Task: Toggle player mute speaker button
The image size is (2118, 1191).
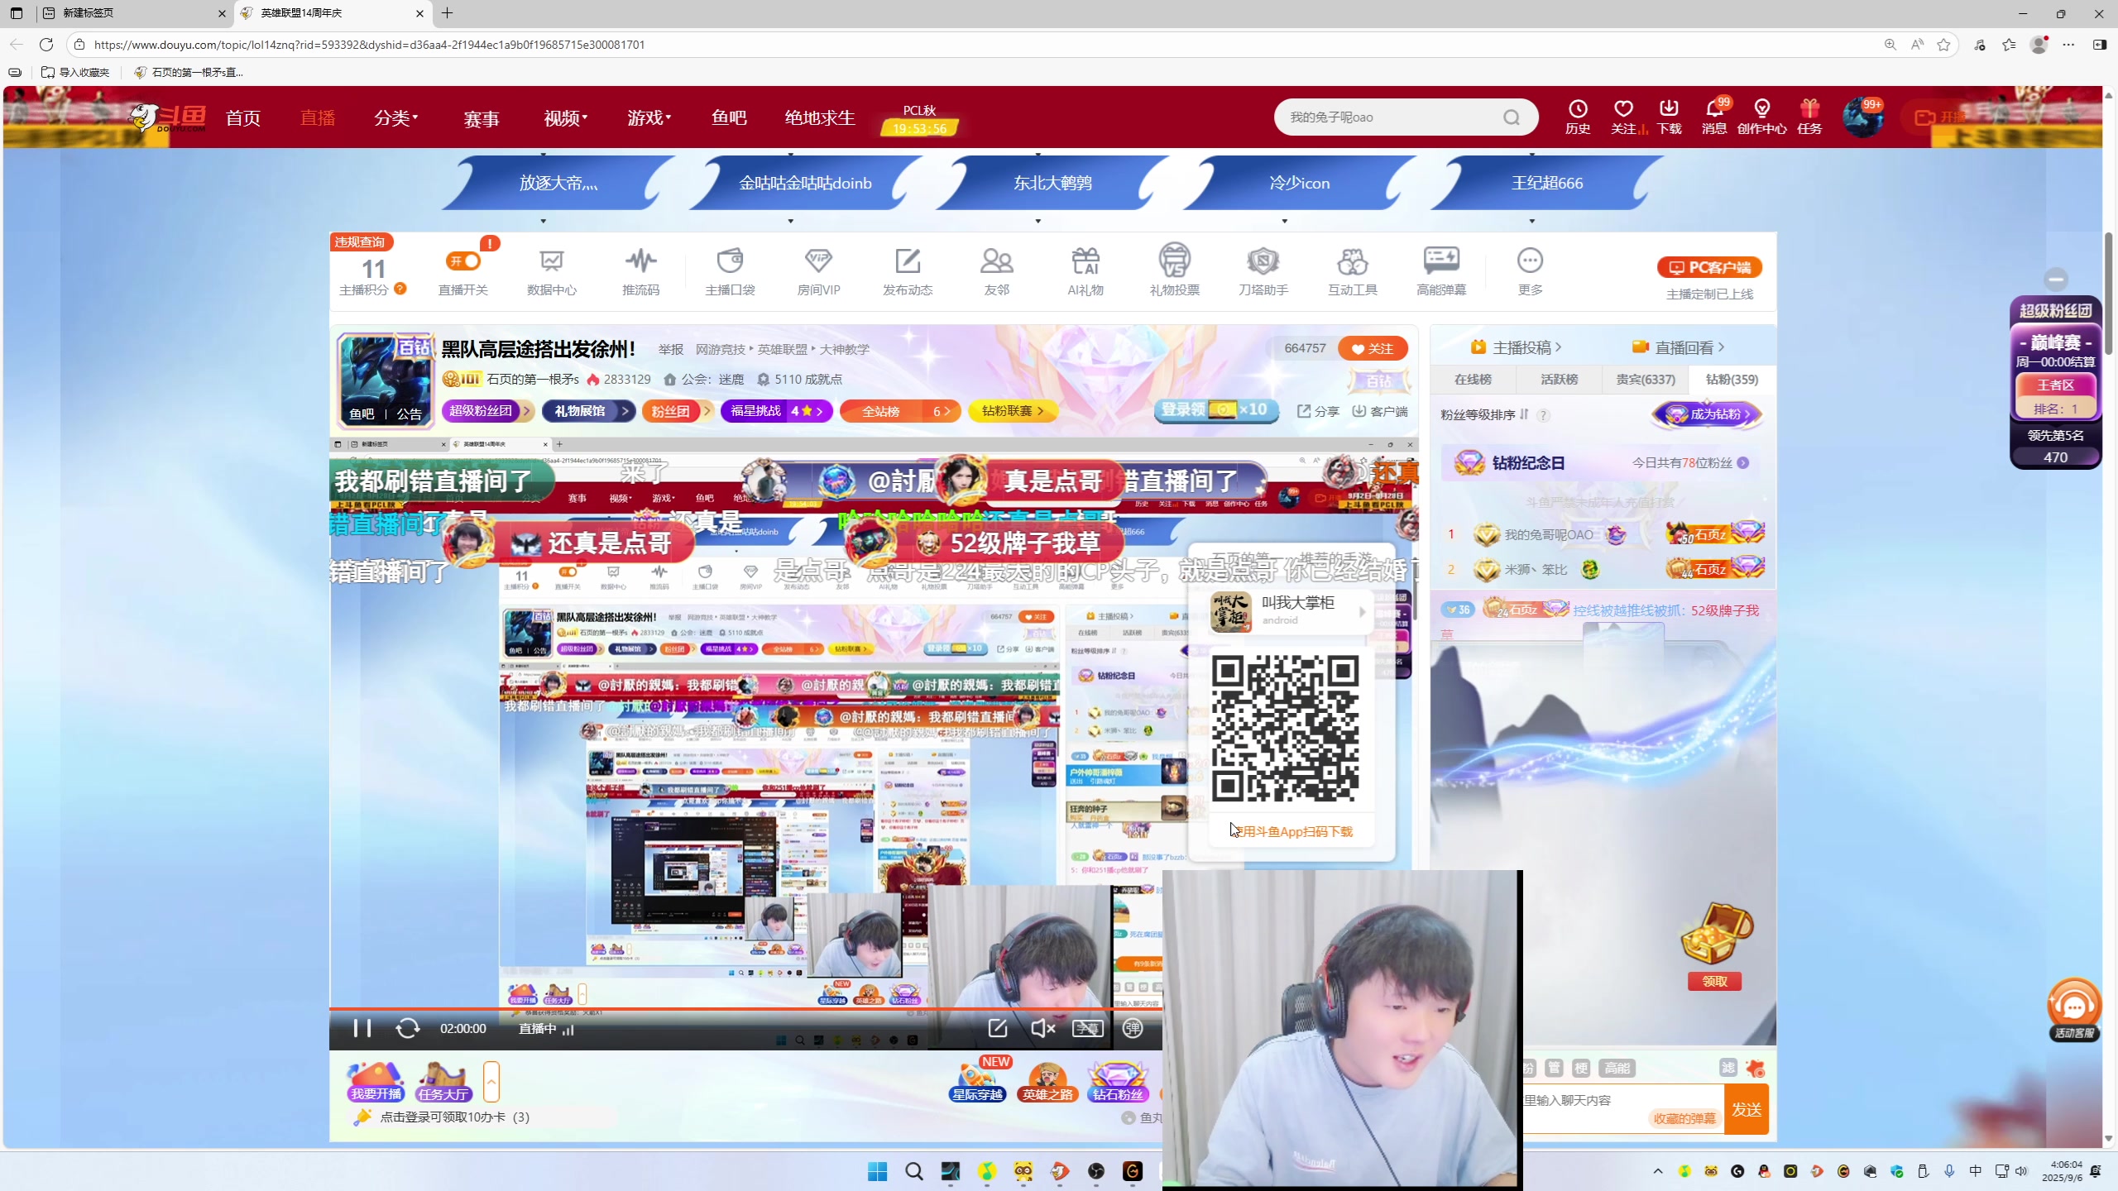Action: coord(1042,1028)
